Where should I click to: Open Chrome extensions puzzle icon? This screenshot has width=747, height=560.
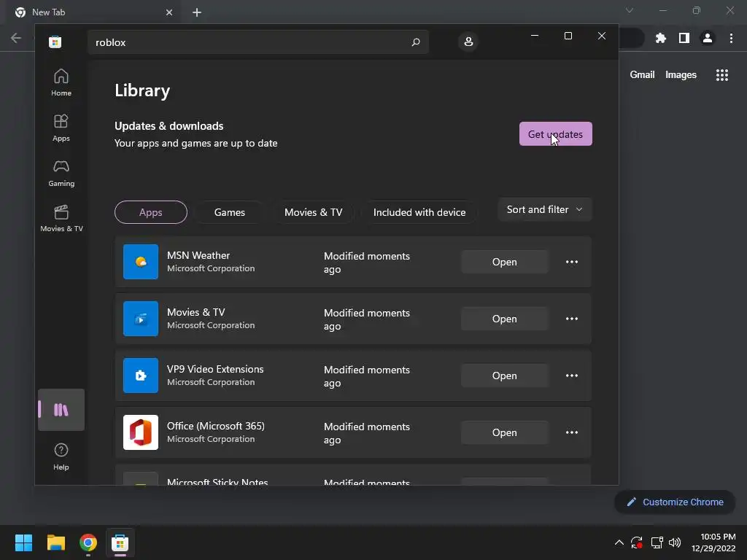click(x=660, y=38)
